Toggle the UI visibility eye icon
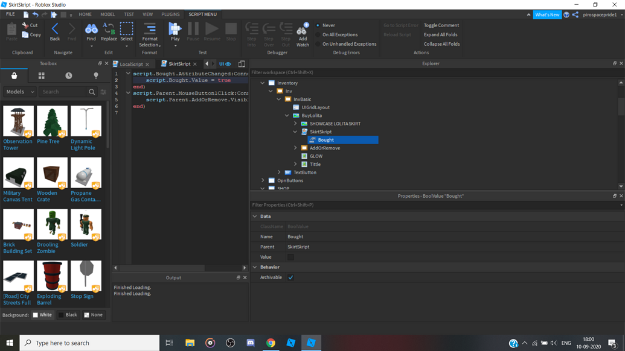This screenshot has width=625, height=351. click(x=230, y=63)
